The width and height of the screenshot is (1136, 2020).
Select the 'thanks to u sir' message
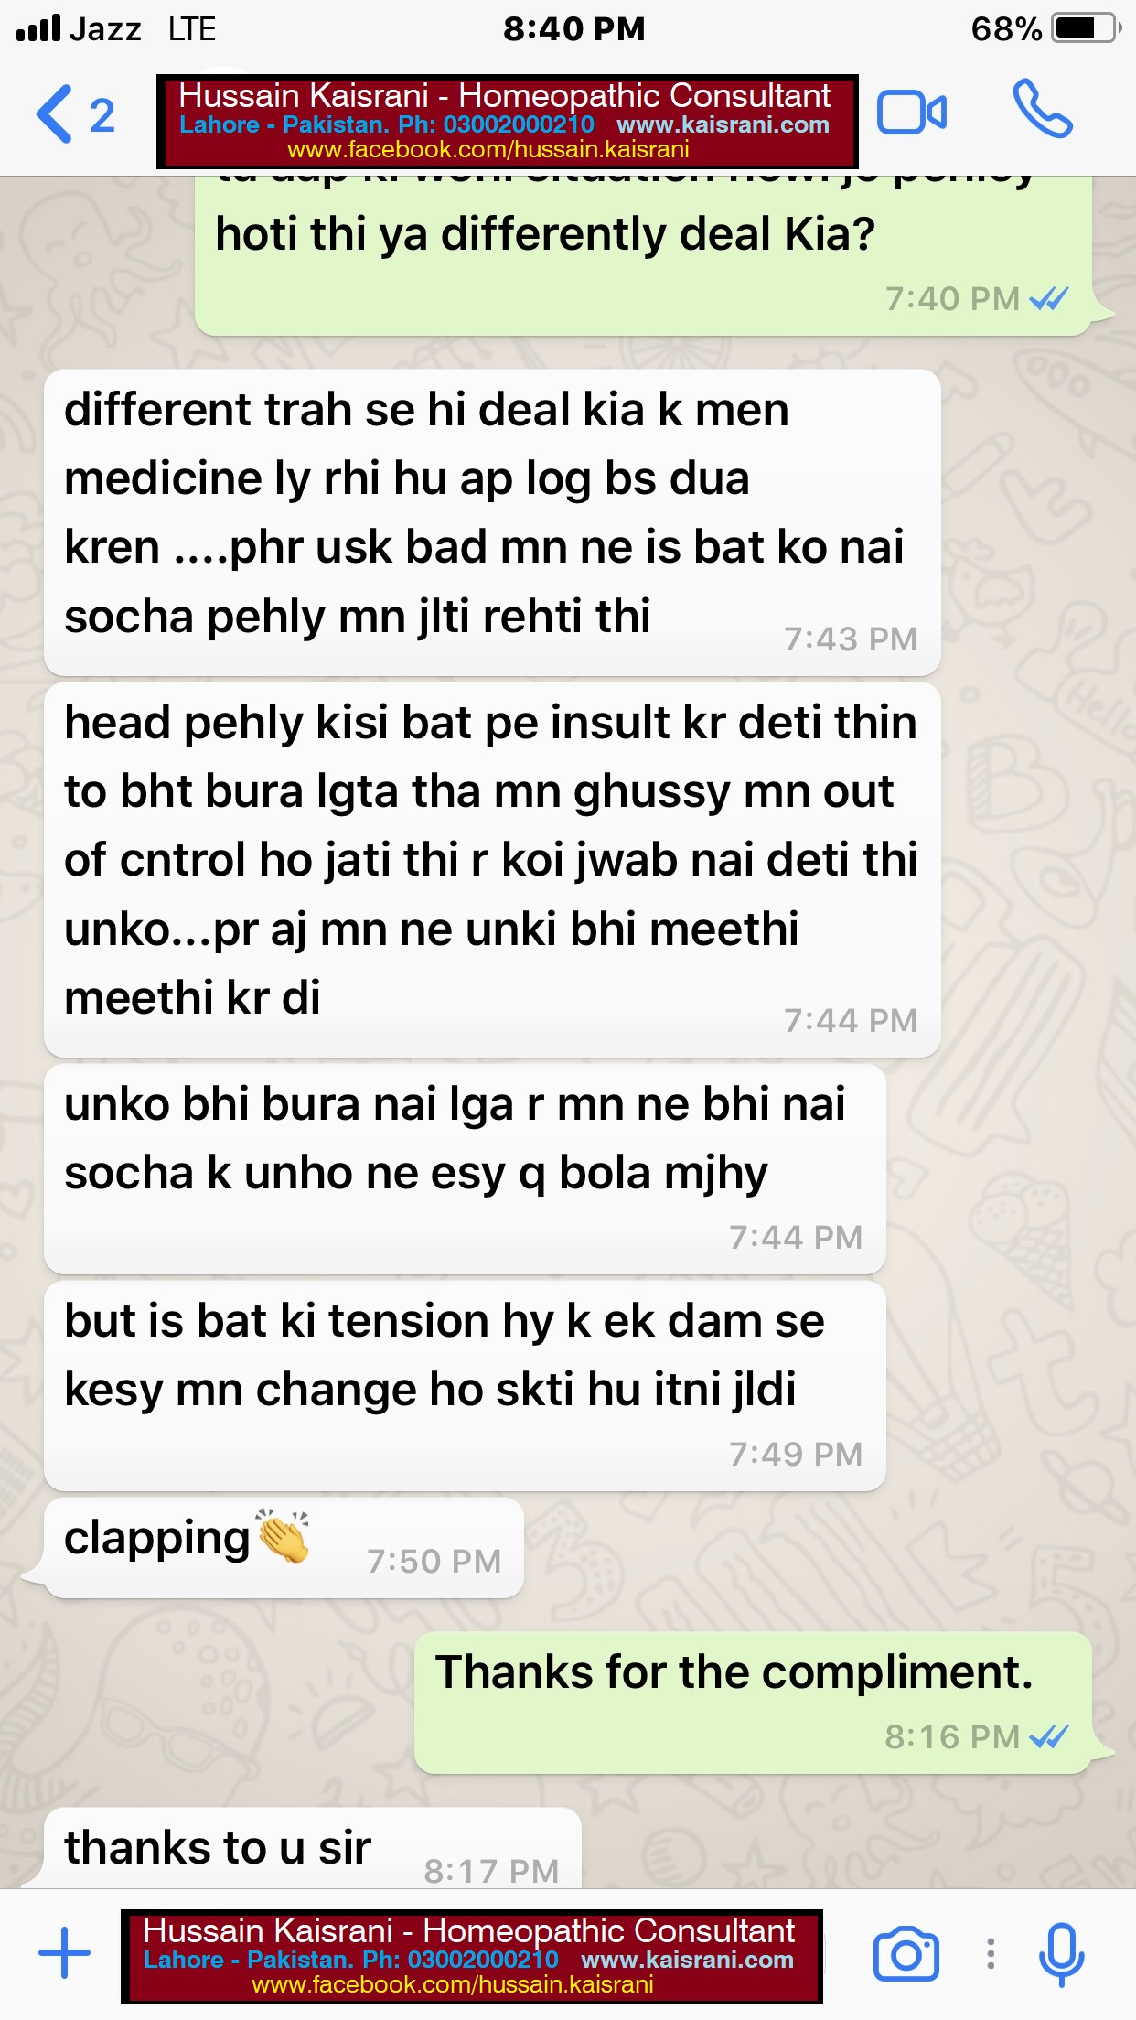(x=313, y=1848)
